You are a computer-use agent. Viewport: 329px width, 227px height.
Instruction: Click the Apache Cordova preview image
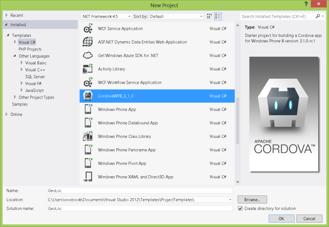click(284, 114)
